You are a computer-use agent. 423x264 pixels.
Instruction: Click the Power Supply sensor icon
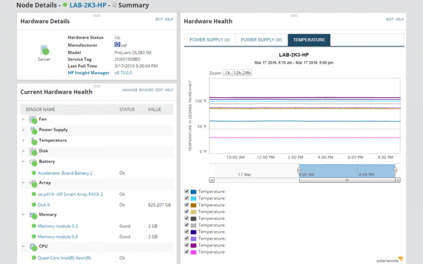pos(32,130)
